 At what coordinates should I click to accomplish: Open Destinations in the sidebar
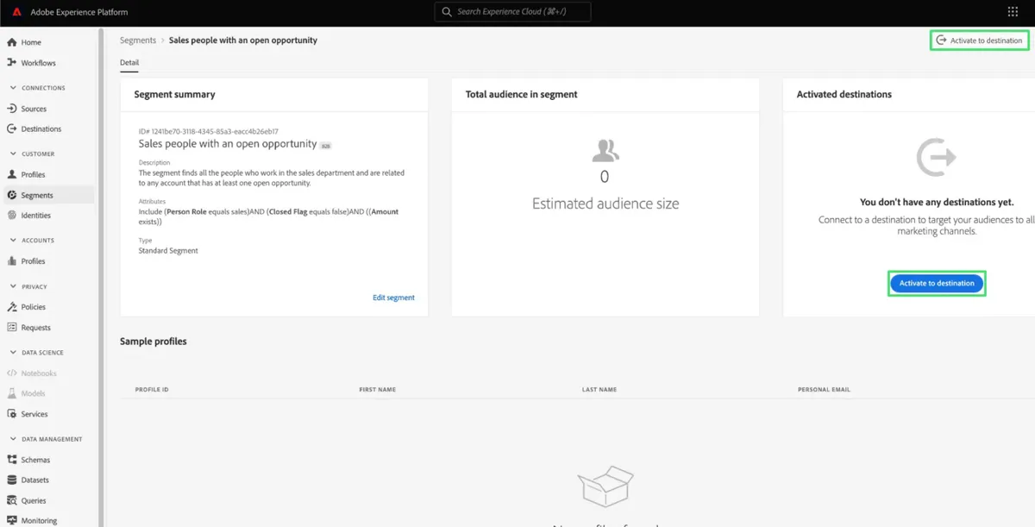tap(41, 129)
